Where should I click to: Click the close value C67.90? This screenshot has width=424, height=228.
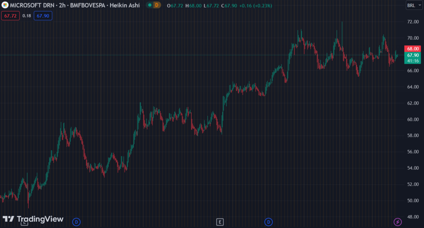pyautogui.click(x=229, y=6)
